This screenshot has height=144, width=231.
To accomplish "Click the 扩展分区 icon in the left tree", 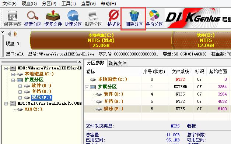I will point(20,80).
